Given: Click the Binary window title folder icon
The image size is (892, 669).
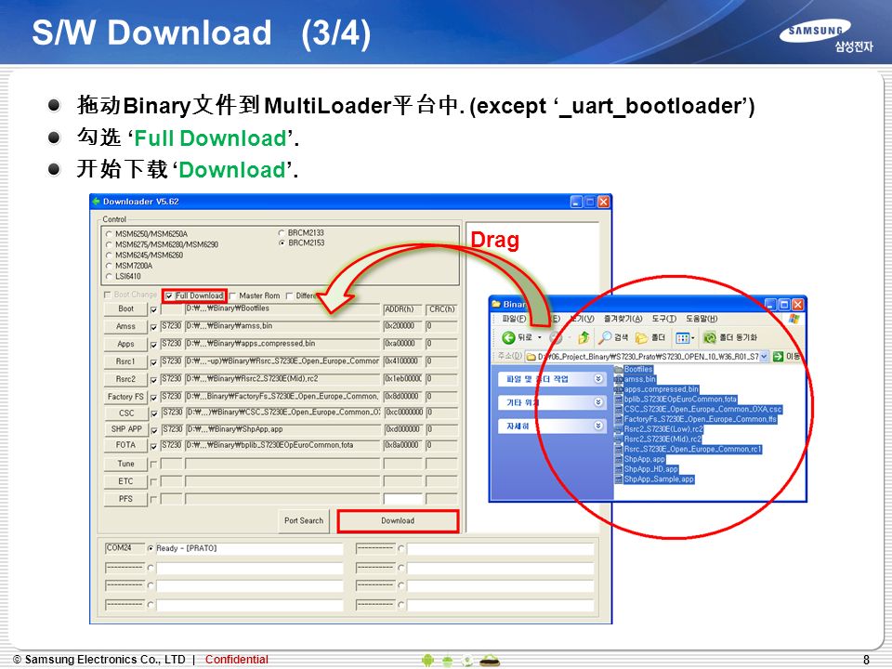Looking at the screenshot, I should coord(496,305).
